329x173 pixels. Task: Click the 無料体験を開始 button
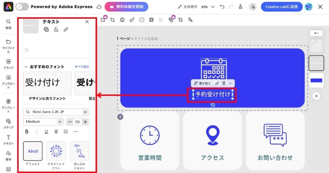tap(126, 7)
